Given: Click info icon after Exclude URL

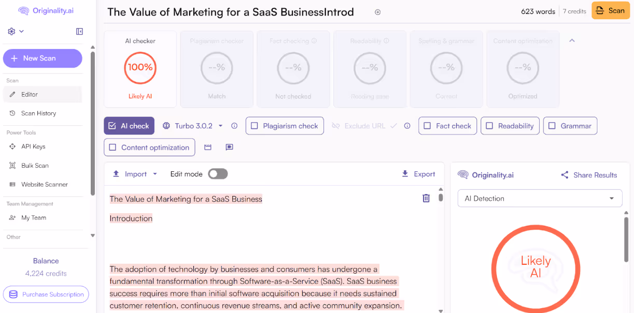Looking at the screenshot, I should (x=407, y=126).
